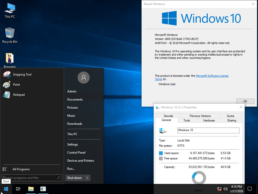Switch to the Tools tab
This screenshot has width=258, height=194.
tap(187, 120)
